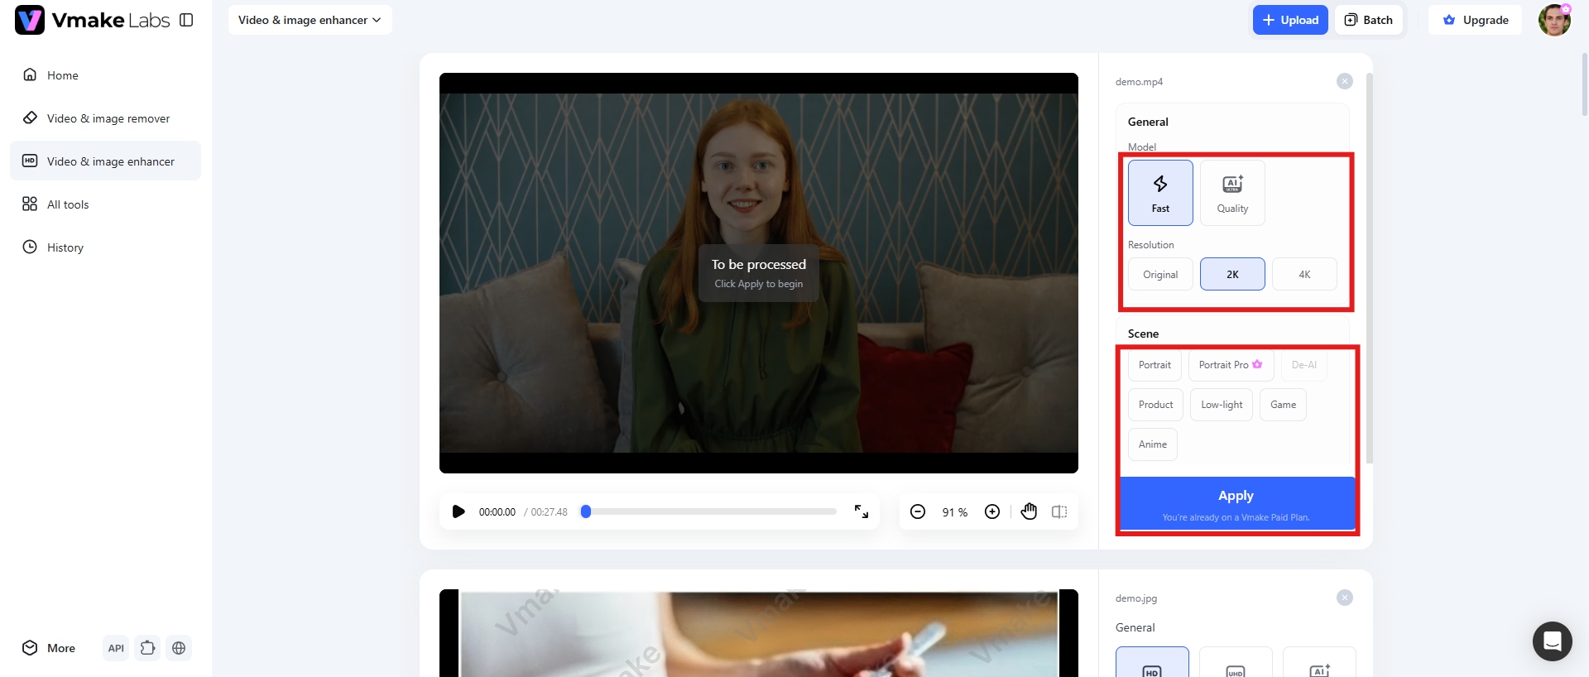This screenshot has width=1589, height=677.
Task: Open the More menu
Action: [x=50, y=648]
